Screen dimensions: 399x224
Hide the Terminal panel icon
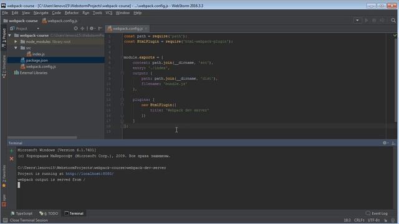click(393, 143)
